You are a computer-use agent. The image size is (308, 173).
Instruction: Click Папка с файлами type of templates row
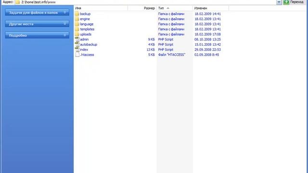point(171,29)
